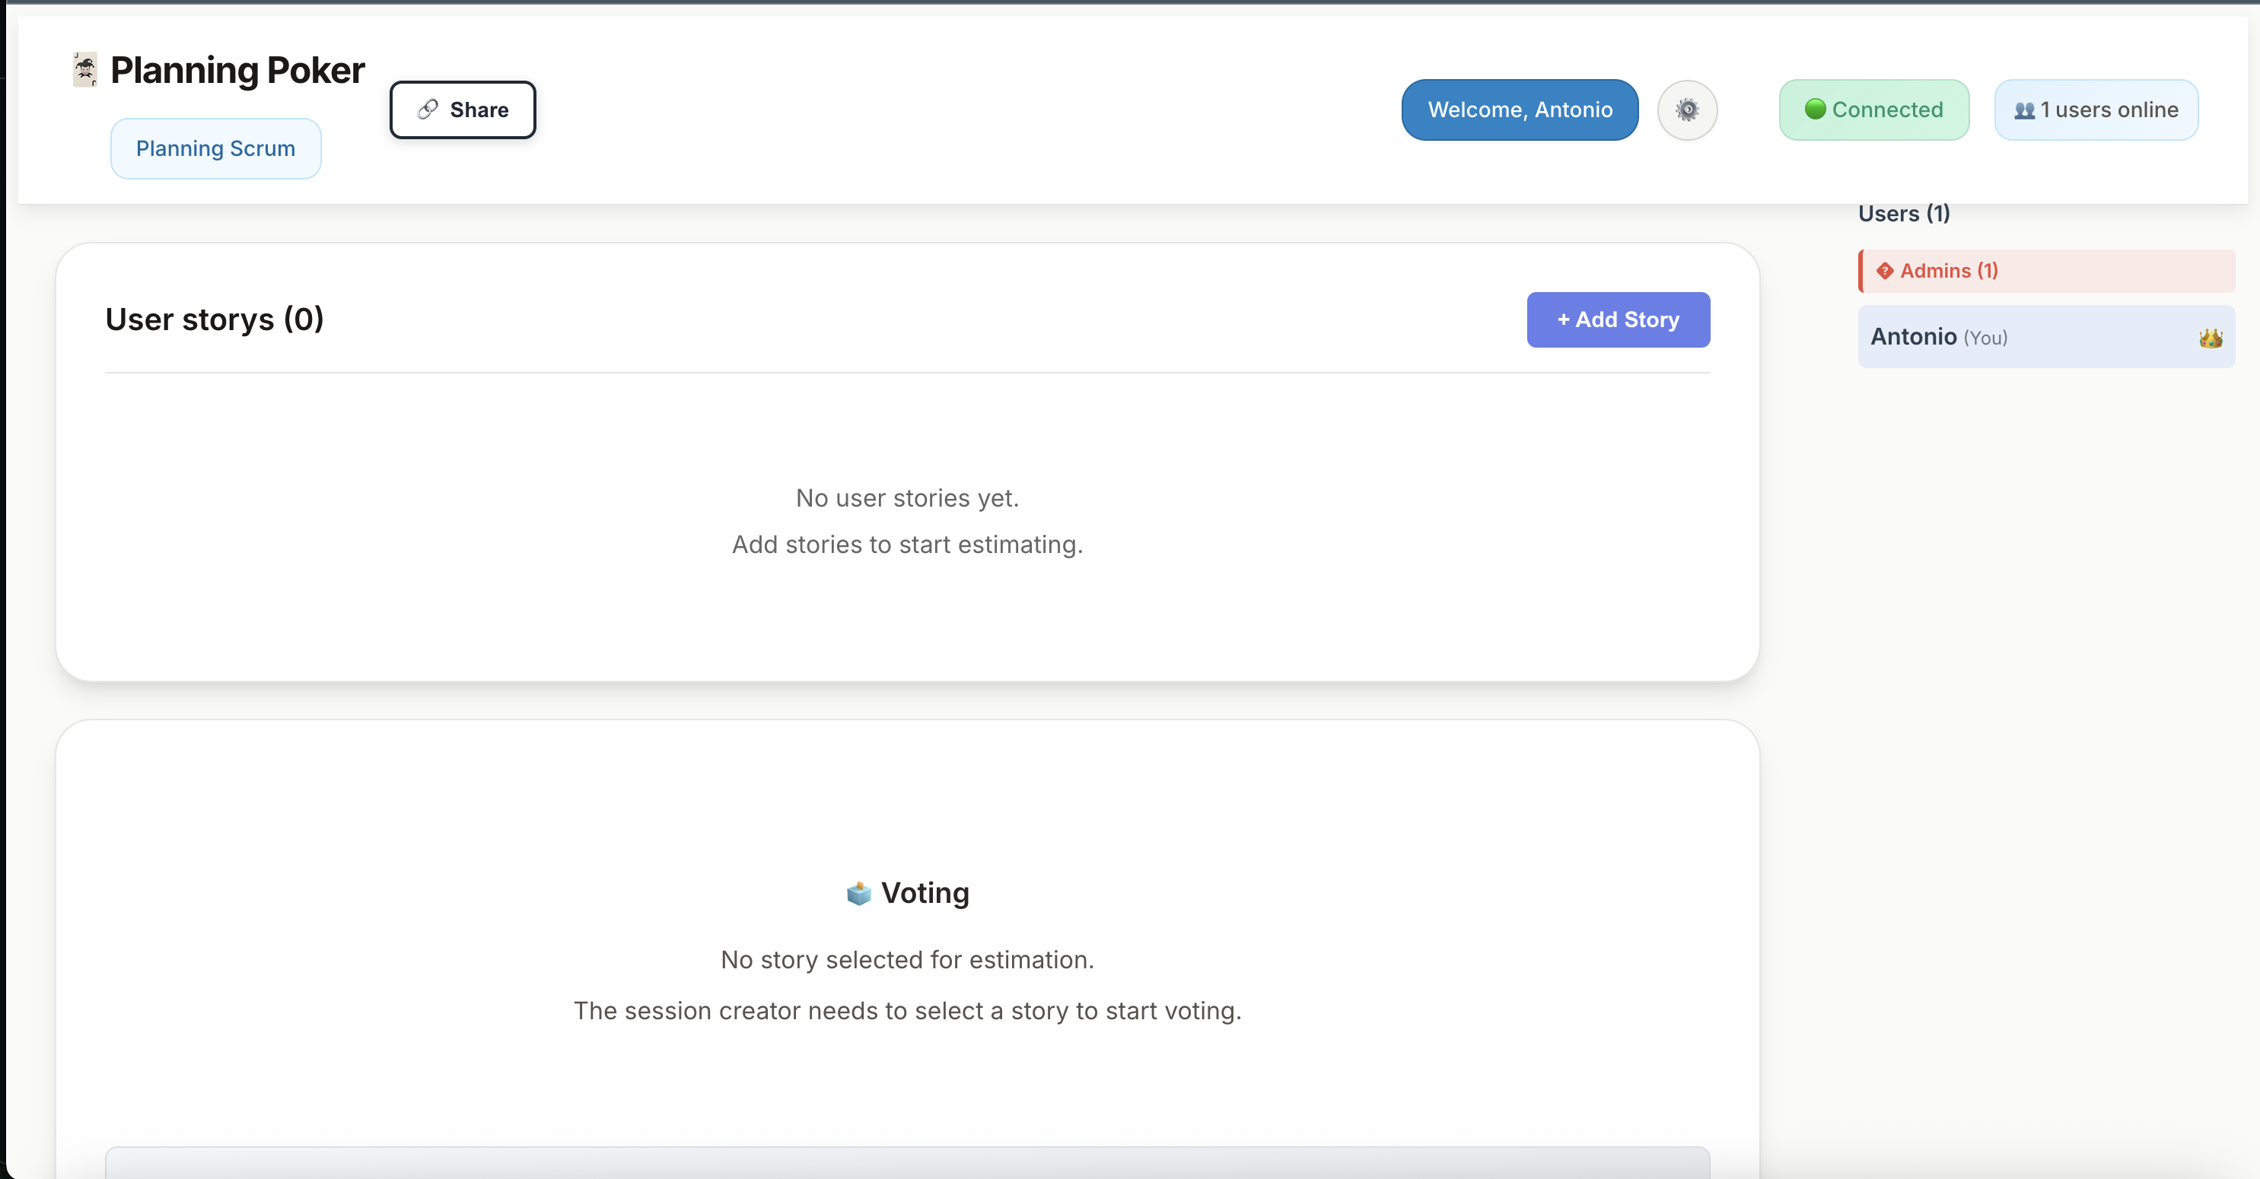The image size is (2260, 1179).
Task: Click the joker card logo icon
Action: pyautogui.click(x=85, y=70)
